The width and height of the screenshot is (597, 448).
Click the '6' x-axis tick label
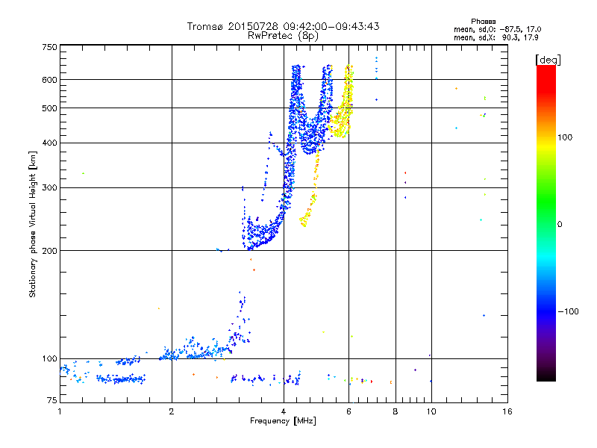pos(348,411)
